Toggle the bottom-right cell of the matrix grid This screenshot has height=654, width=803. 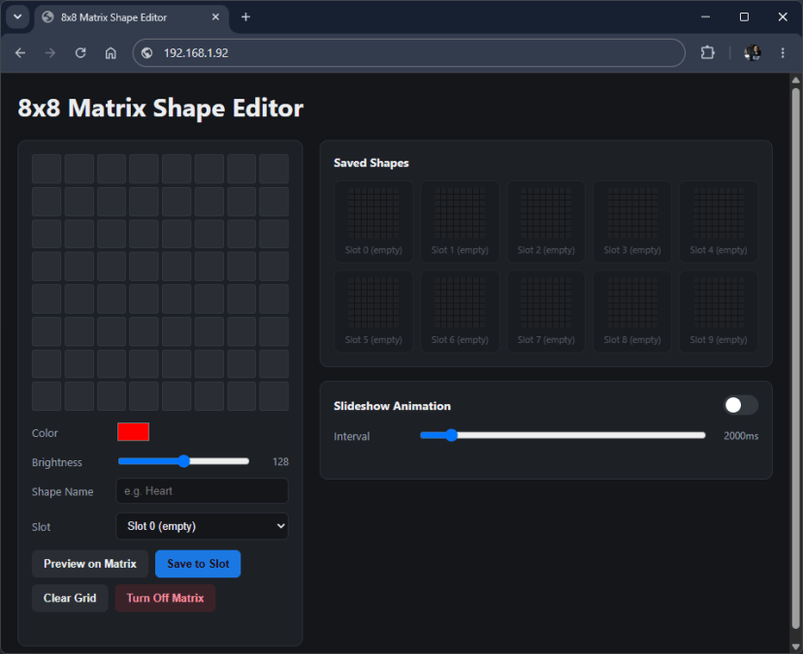[274, 396]
